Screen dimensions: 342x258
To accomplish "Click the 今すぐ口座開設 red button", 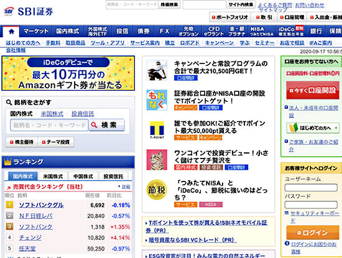I will click(313, 90).
